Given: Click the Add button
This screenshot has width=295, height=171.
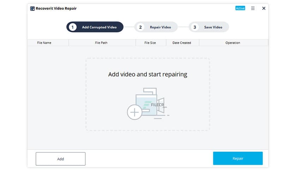Looking at the screenshot, I should point(61,159).
